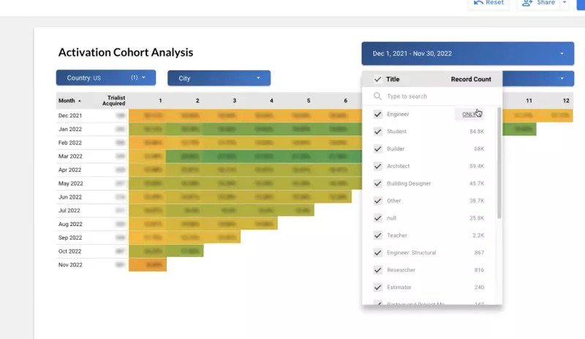Toggle the Teacher checkbox
The height and width of the screenshot is (339, 585).
(377, 235)
